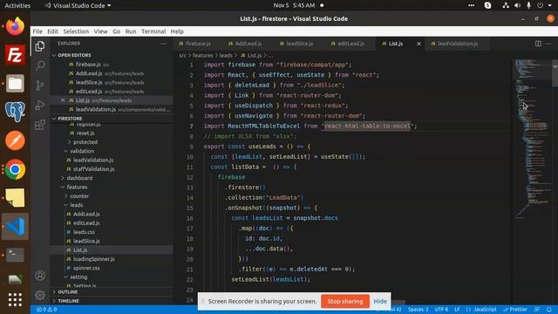This screenshot has width=558, height=314.
Task: Open the Selection menu
Action: [76, 31]
